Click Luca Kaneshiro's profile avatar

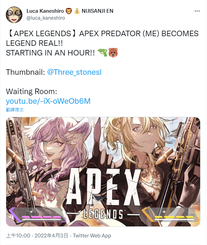coord(14,15)
